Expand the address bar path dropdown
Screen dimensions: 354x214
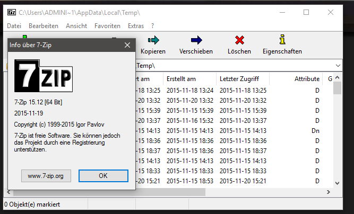[338, 66]
